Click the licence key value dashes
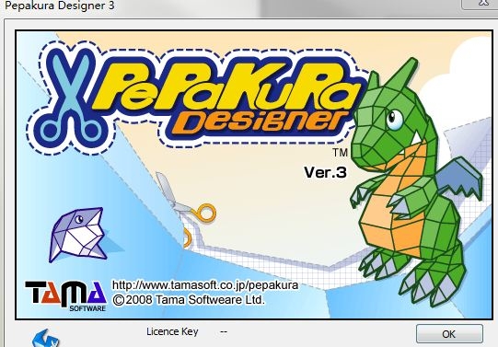498x347 pixels. pos(224,331)
